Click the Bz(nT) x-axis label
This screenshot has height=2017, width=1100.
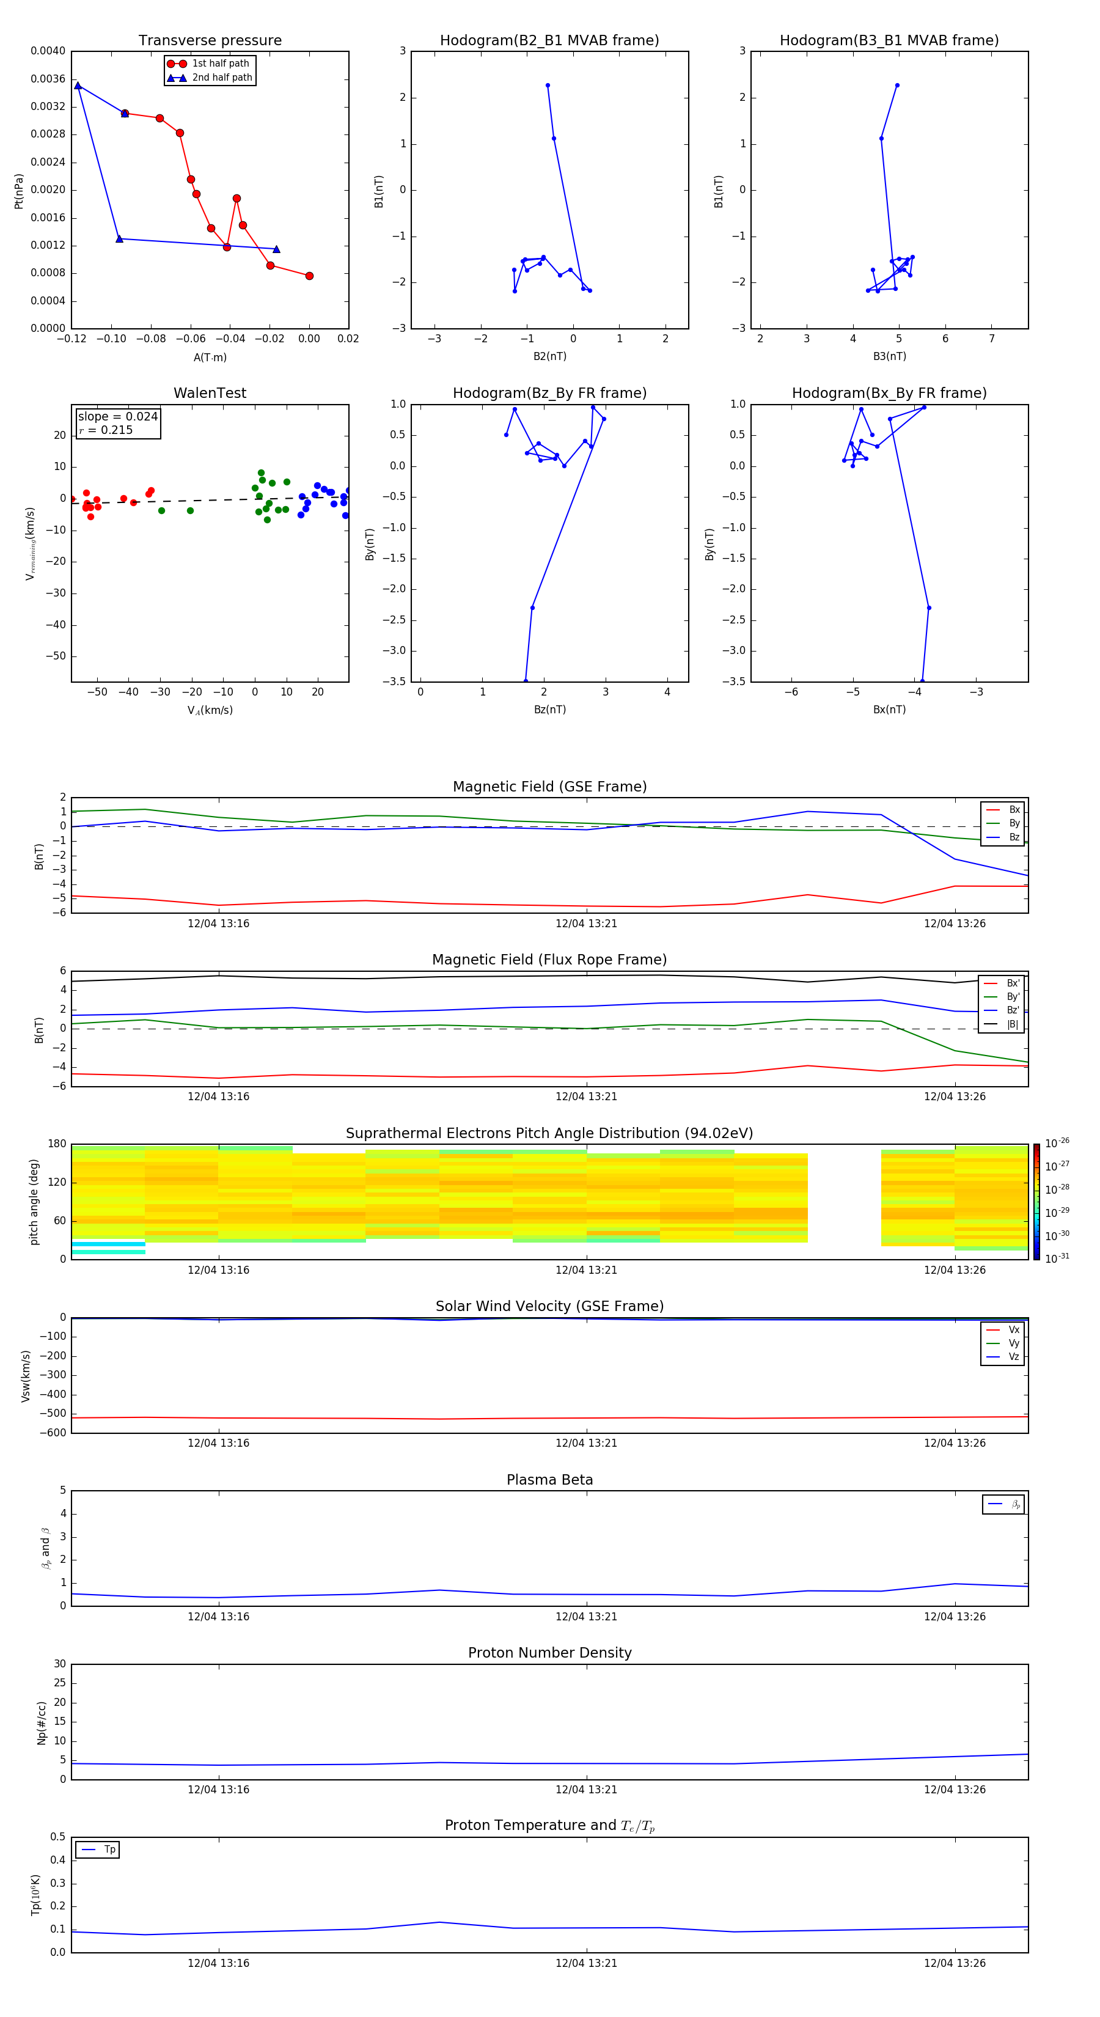click(549, 710)
